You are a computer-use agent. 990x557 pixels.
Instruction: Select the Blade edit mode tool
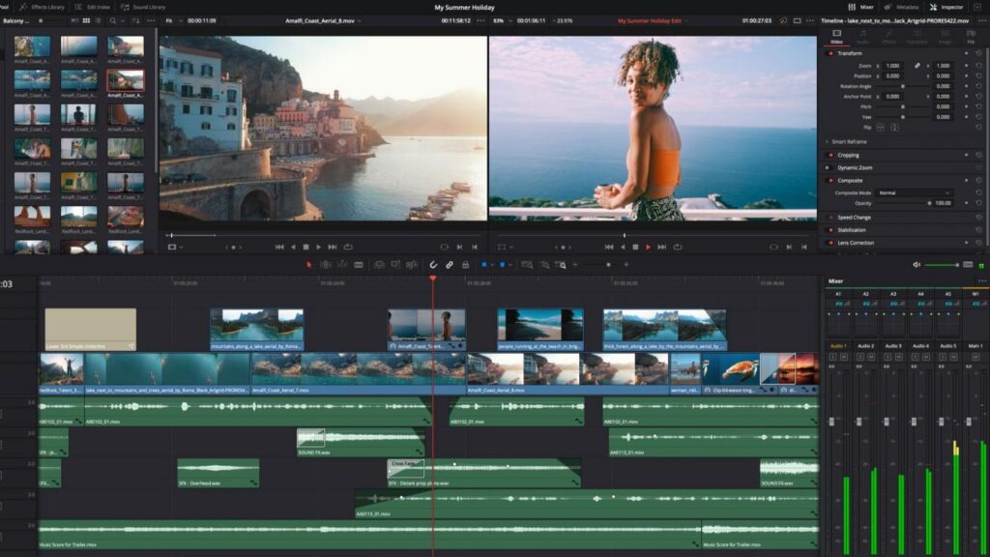coord(359,265)
